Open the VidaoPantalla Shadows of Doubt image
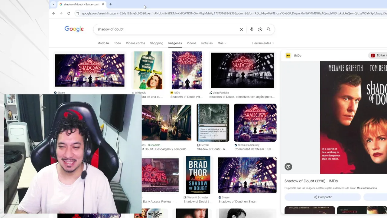 tap(242, 70)
